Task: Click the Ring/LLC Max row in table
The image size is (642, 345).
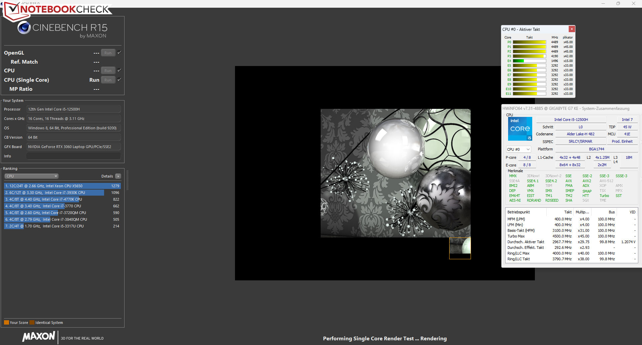Action: pyautogui.click(x=571, y=253)
